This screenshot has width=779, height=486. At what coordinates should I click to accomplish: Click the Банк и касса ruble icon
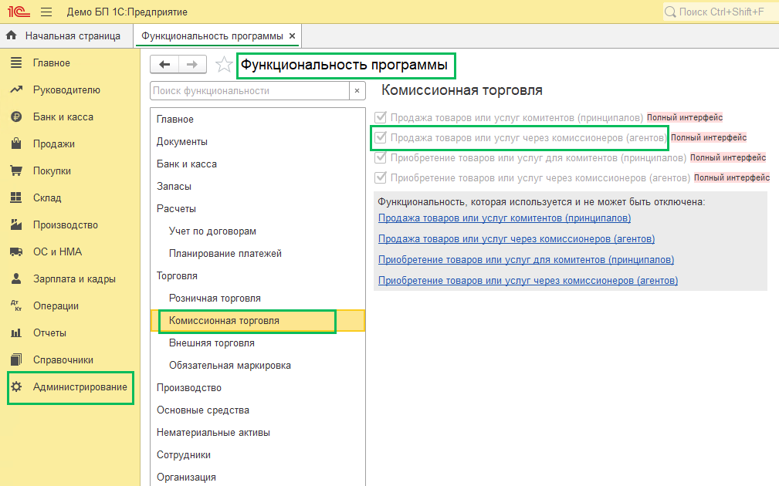coord(16,116)
